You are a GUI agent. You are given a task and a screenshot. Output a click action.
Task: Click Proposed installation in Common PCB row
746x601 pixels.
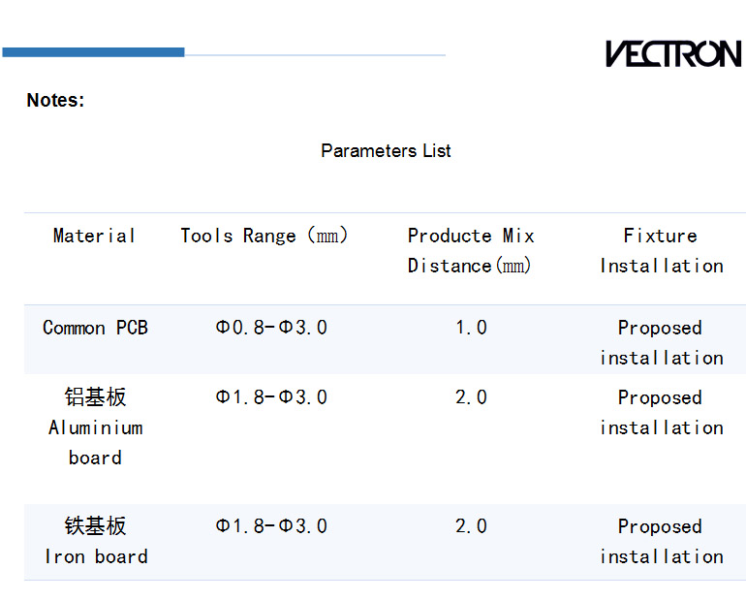pyautogui.click(x=661, y=342)
